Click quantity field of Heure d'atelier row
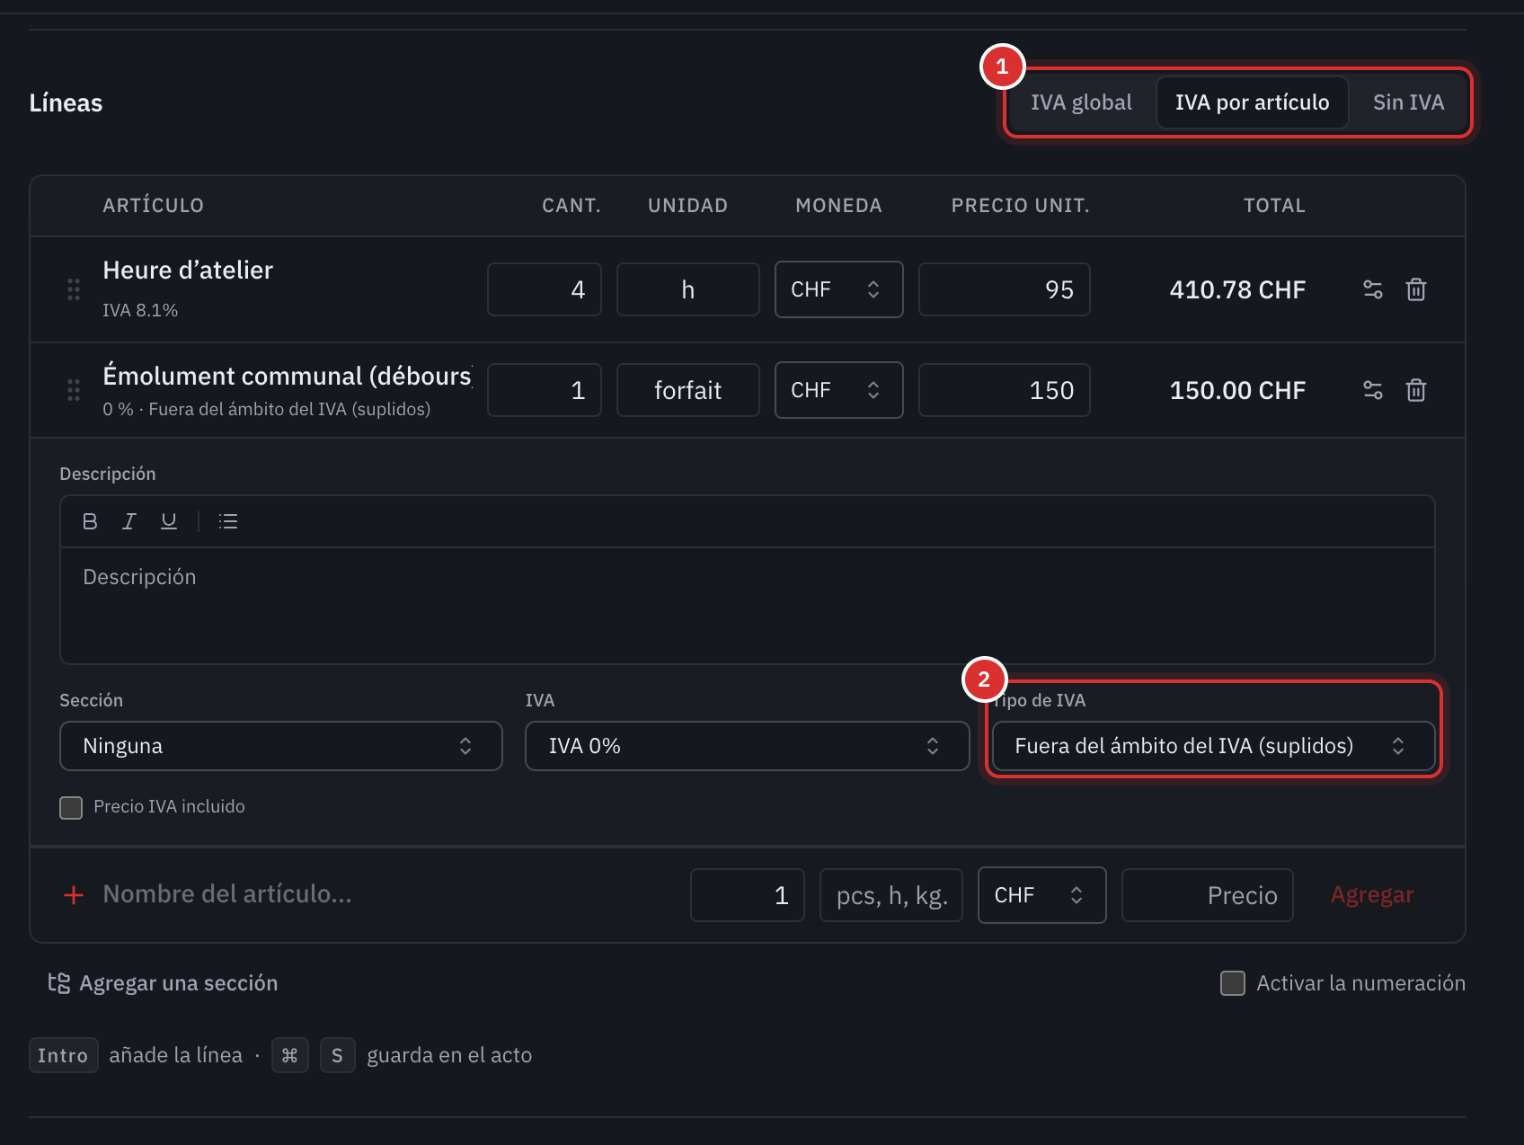1524x1145 pixels. (545, 289)
